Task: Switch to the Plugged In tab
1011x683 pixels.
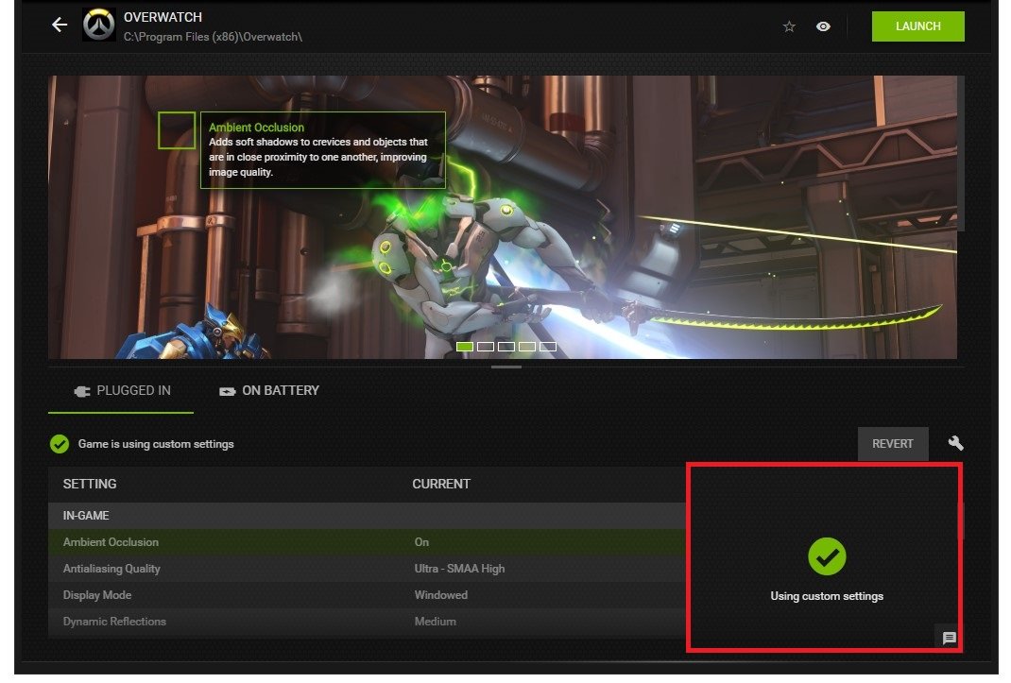Action: (121, 391)
